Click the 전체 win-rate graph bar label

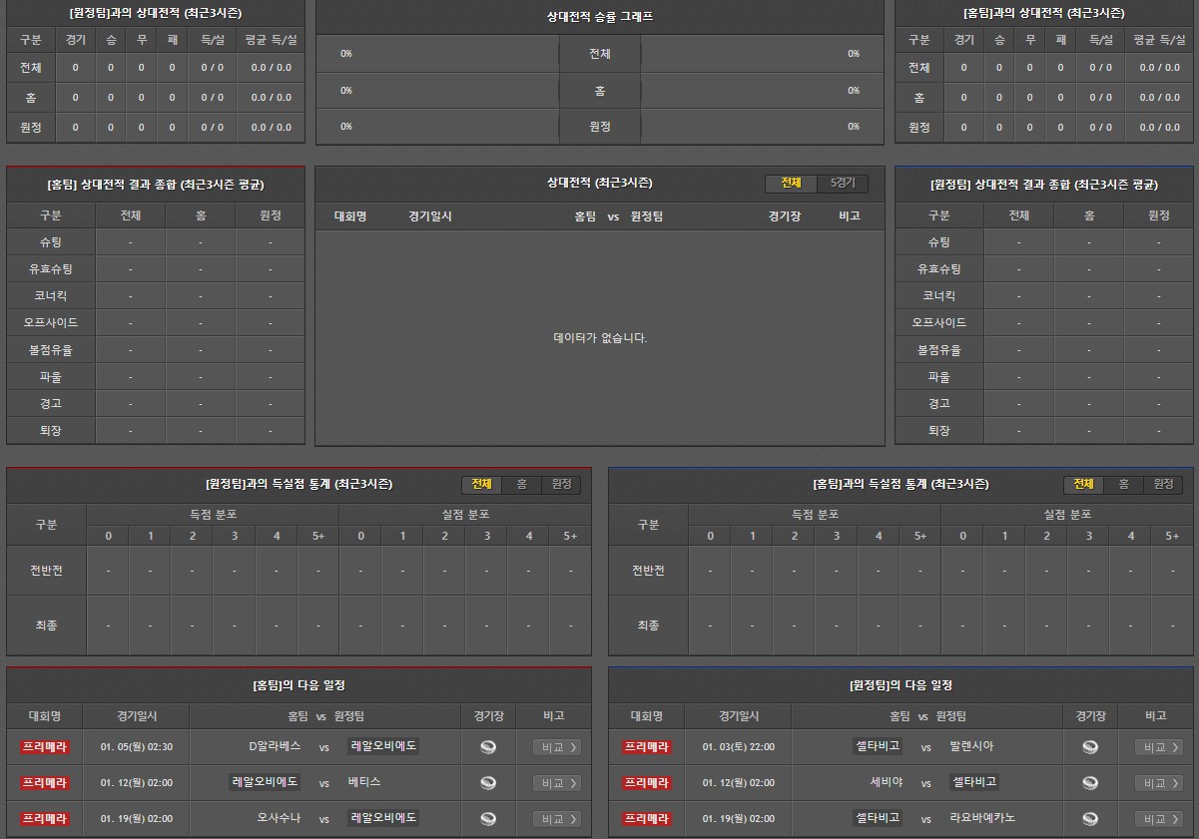coord(599,54)
